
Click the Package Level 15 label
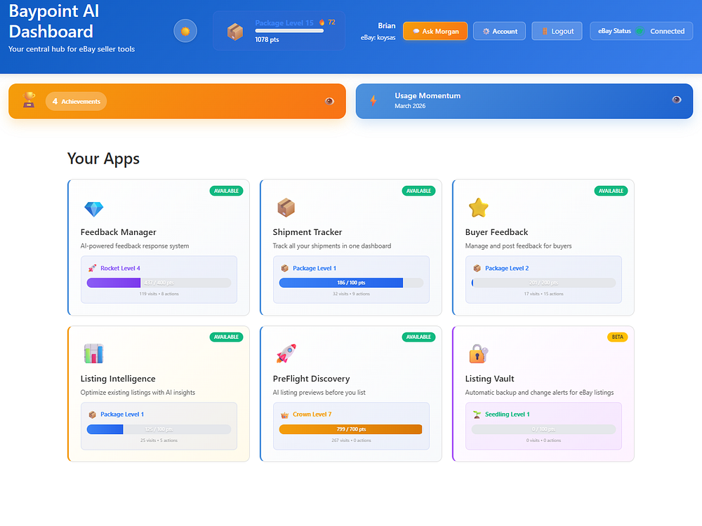[x=284, y=23]
